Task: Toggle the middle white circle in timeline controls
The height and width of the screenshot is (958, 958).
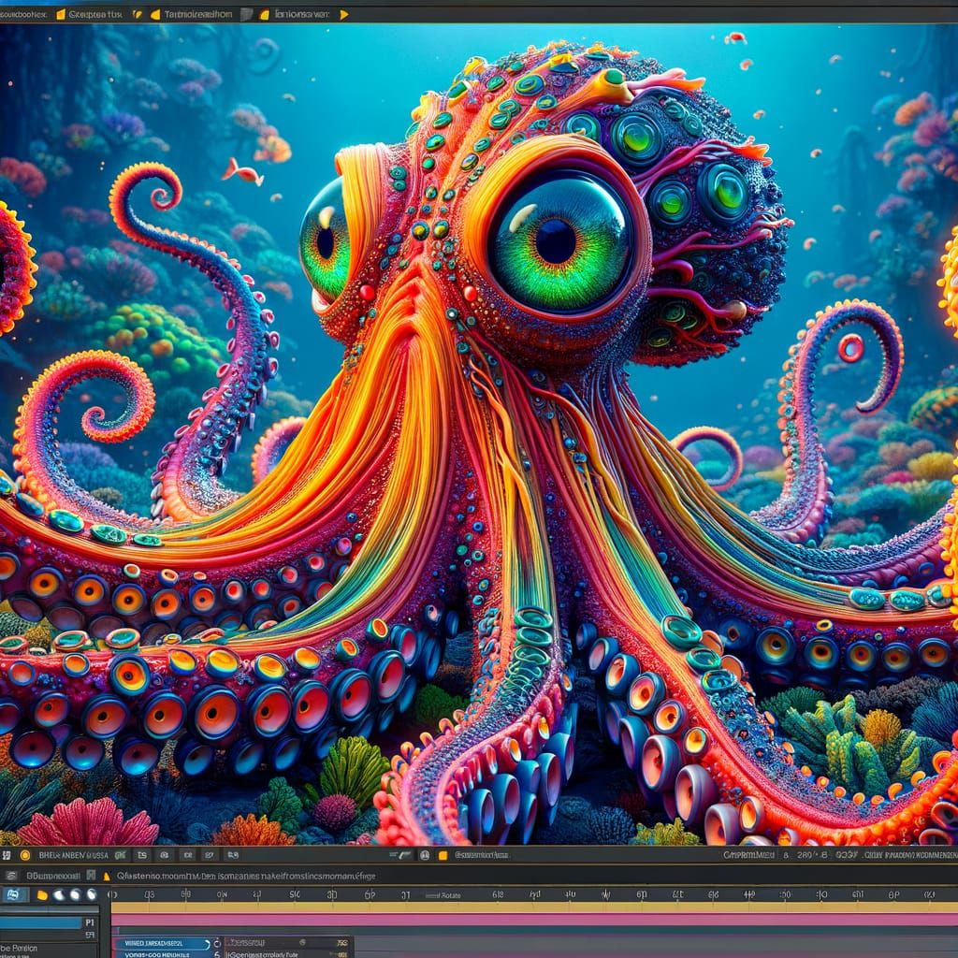Action: [73, 895]
